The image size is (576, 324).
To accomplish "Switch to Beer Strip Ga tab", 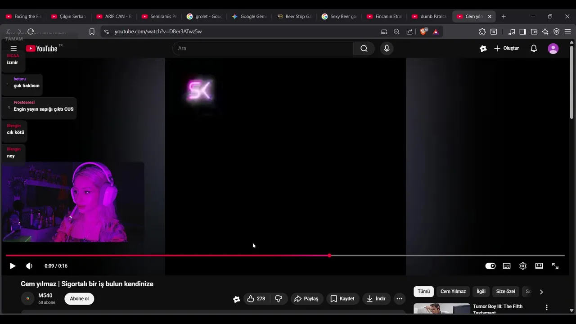I will [294, 16].
